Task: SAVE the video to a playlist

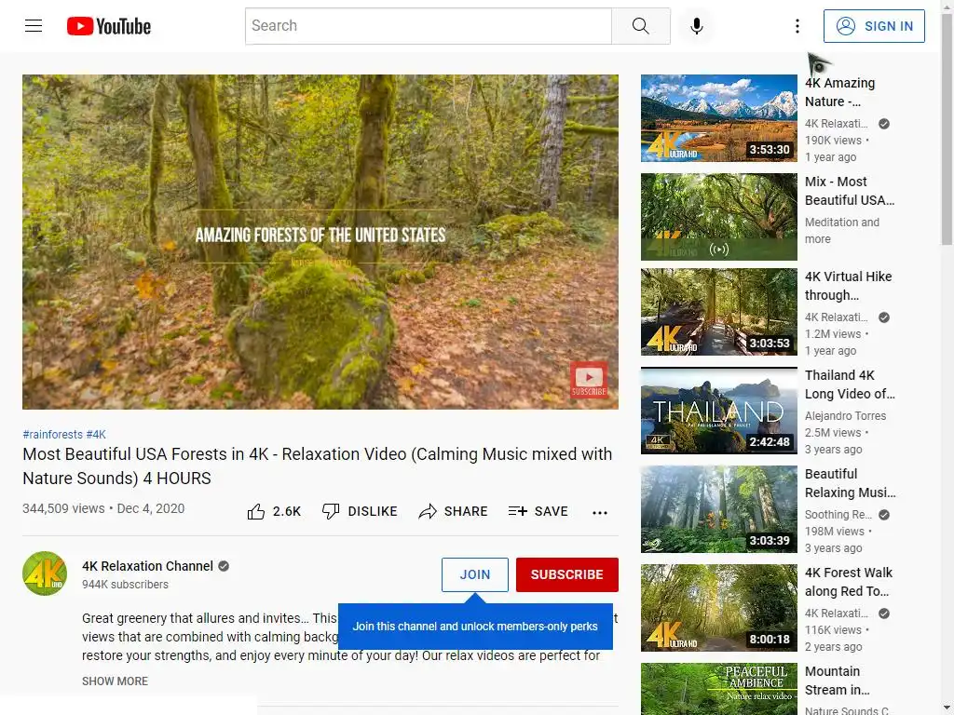Action: tap(538, 511)
